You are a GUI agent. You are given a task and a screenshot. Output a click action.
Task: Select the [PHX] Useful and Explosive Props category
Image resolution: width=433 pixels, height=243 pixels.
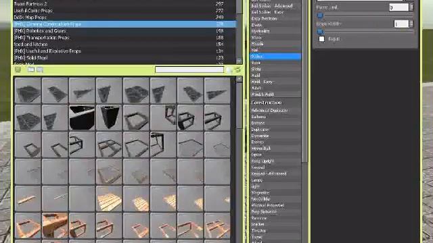124,51
